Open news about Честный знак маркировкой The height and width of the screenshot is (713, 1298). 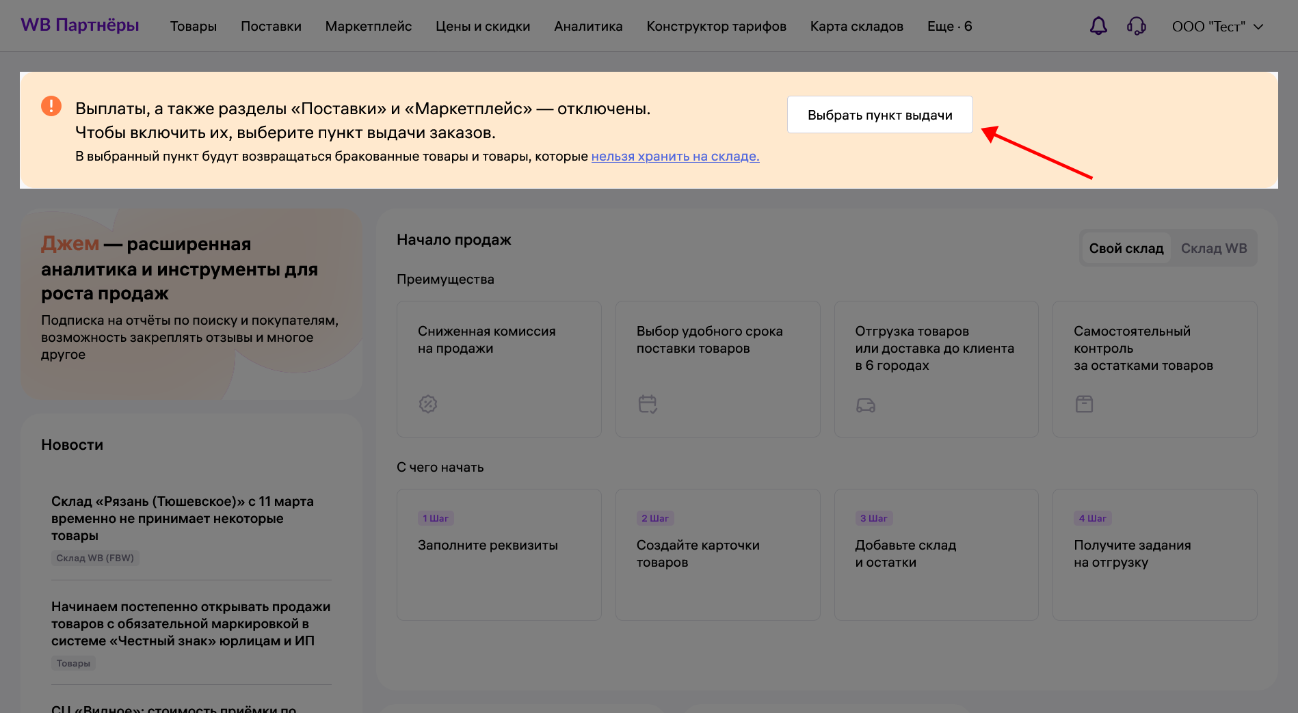coord(191,623)
